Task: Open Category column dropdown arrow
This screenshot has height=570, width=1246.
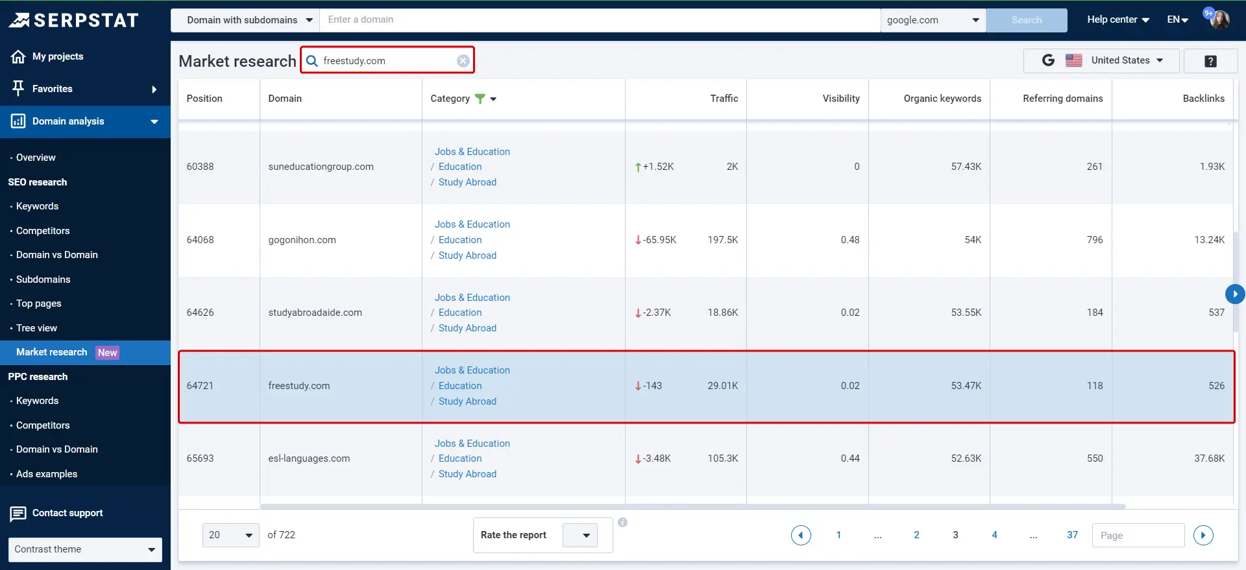Action: [x=493, y=99]
